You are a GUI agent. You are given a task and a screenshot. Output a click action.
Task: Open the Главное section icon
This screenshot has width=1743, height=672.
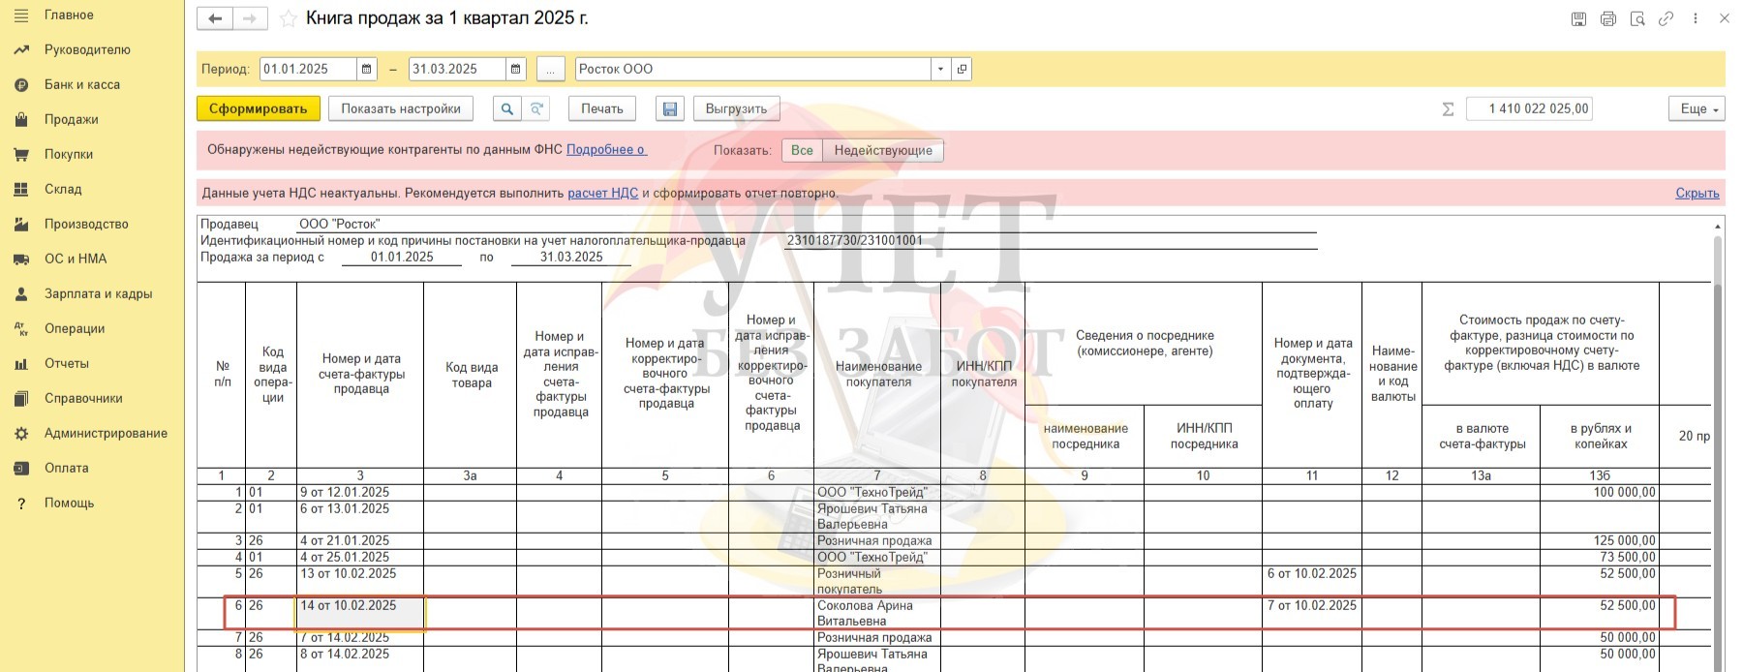click(21, 15)
